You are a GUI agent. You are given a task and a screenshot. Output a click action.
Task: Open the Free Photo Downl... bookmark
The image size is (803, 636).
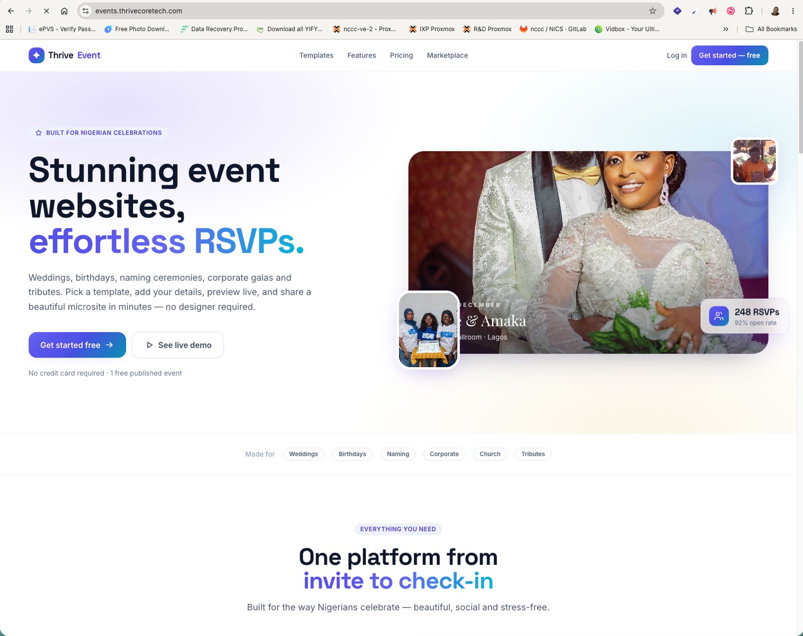tap(137, 29)
